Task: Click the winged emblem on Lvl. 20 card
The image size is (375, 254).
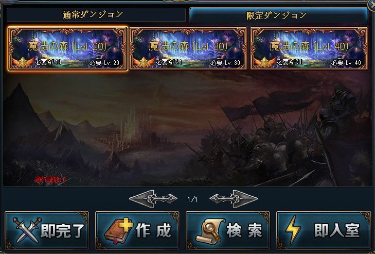Action: 23,62
